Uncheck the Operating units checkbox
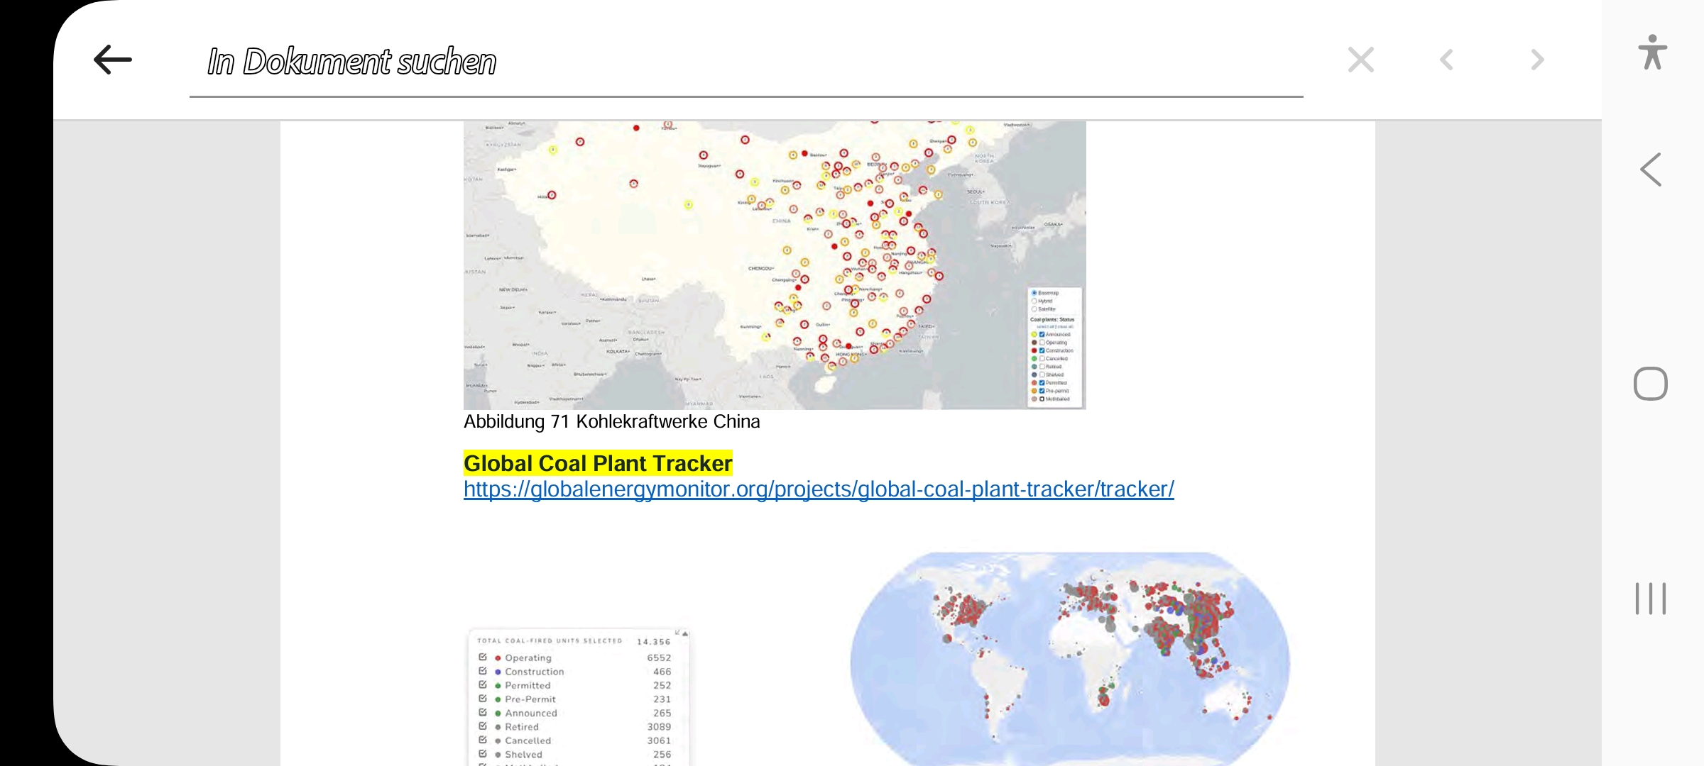This screenshot has height=766, width=1704. [x=483, y=657]
